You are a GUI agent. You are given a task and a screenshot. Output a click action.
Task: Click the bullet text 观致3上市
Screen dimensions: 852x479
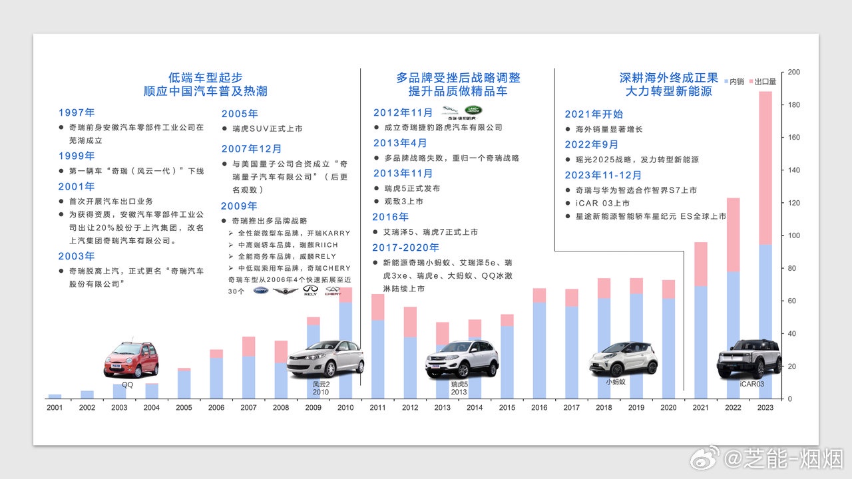404,202
